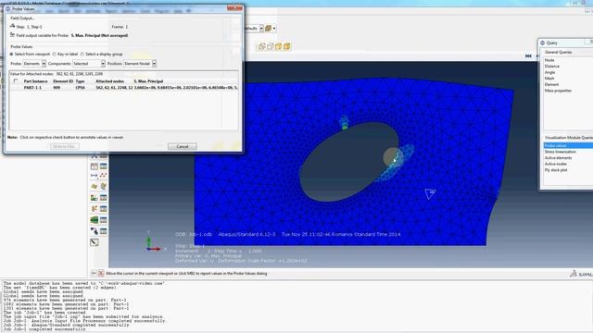Click the options icon beside the green block icon
The image size is (593, 333).
[x=103, y=220]
